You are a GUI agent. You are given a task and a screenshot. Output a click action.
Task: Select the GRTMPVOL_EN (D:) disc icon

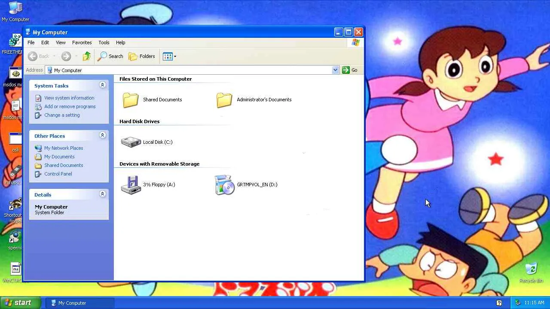coord(224,185)
